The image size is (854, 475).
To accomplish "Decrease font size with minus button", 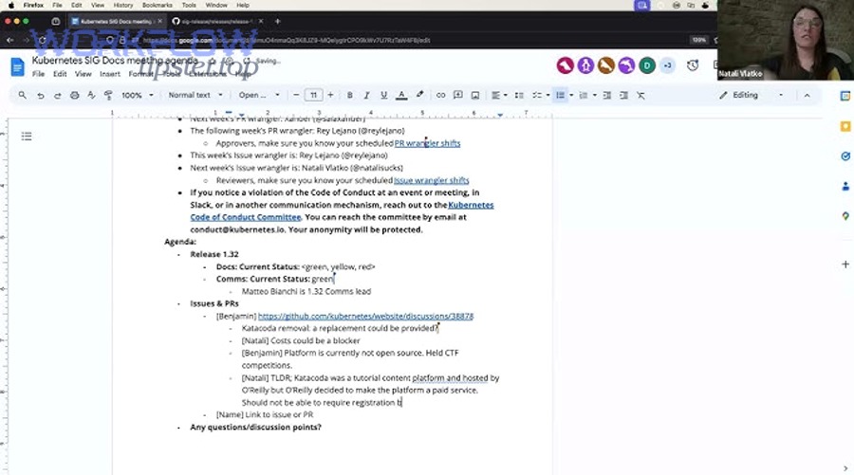I will tap(296, 95).
